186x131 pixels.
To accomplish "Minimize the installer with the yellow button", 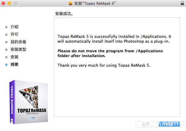I will tap(9, 3).
